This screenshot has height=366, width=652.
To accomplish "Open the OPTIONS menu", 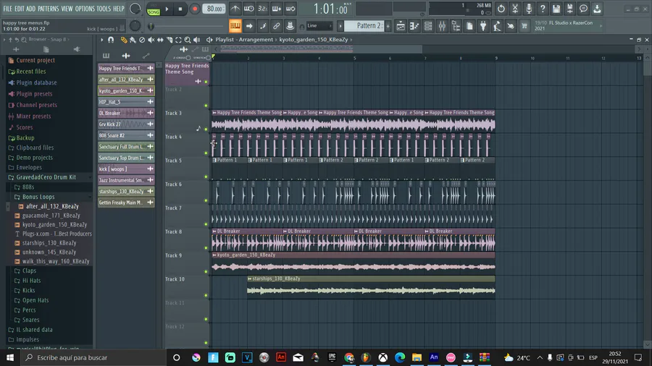I will 85,9.
